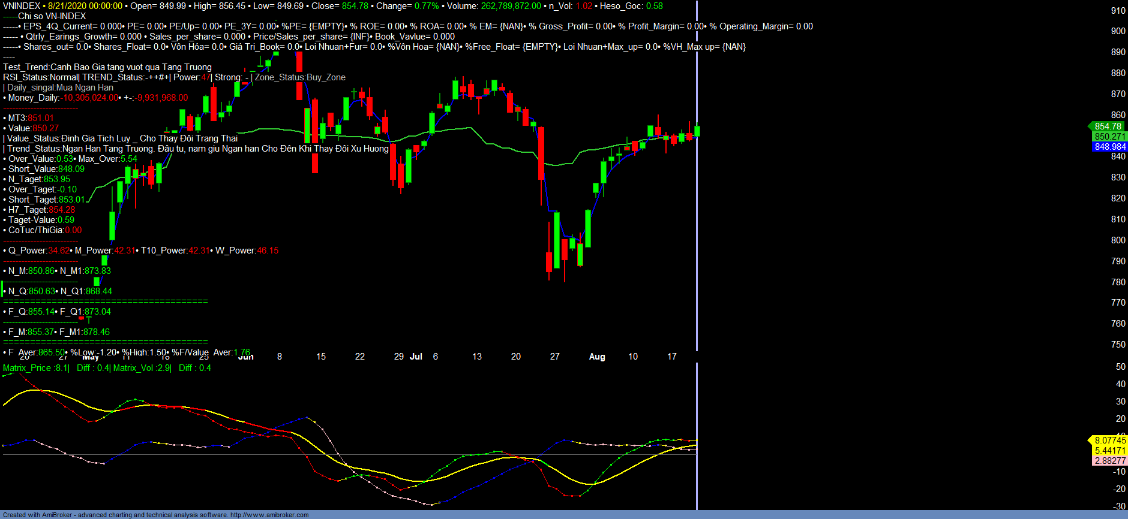Click the 50 level on indicator axis
Viewport: 1128px width, 519px height.
pos(1120,367)
